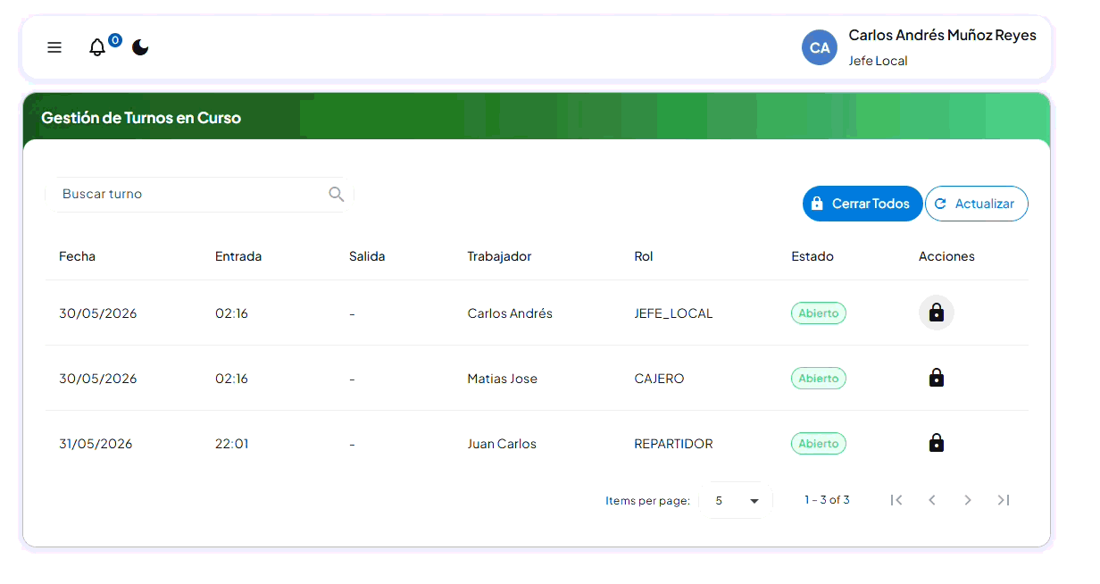Click entry time 22:01
The image size is (1100, 584).
click(232, 444)
